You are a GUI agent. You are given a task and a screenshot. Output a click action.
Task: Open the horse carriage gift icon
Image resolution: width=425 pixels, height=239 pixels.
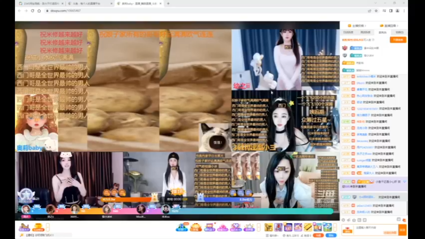[x=24, y=227]
